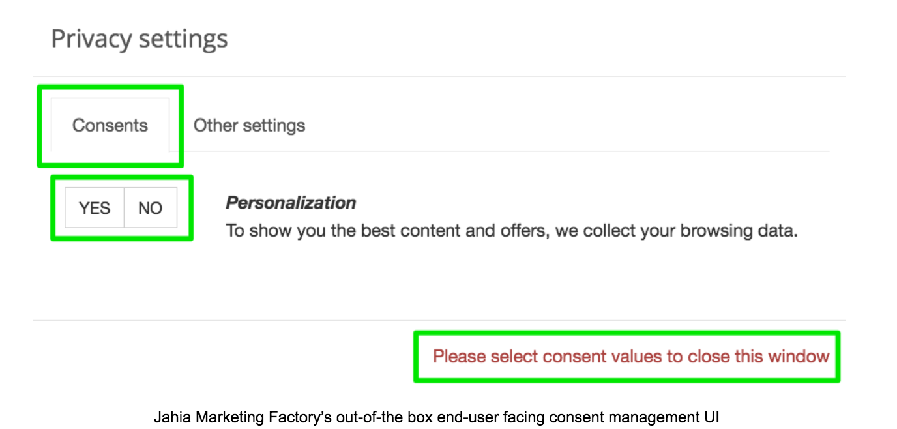
Task: Choose YES for Personalization consent
Action: (95, 208)
